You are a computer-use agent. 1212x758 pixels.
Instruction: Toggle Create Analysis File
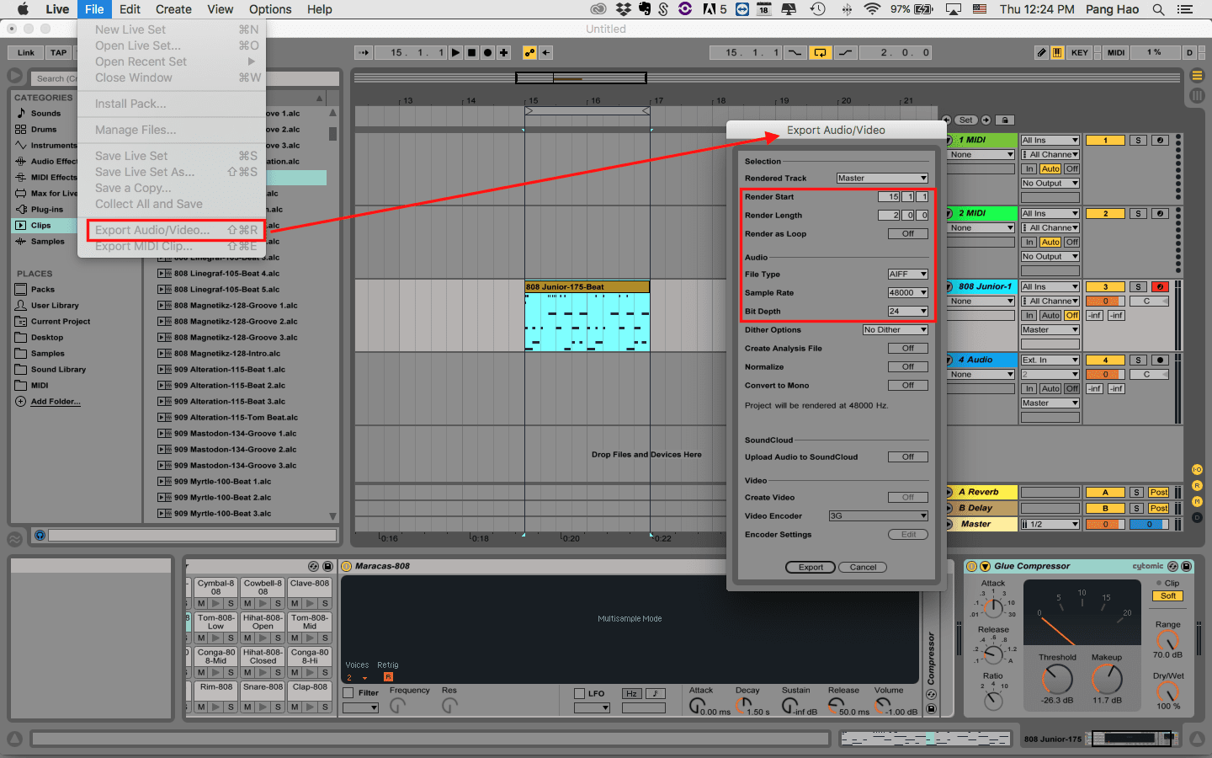(908, 348)
